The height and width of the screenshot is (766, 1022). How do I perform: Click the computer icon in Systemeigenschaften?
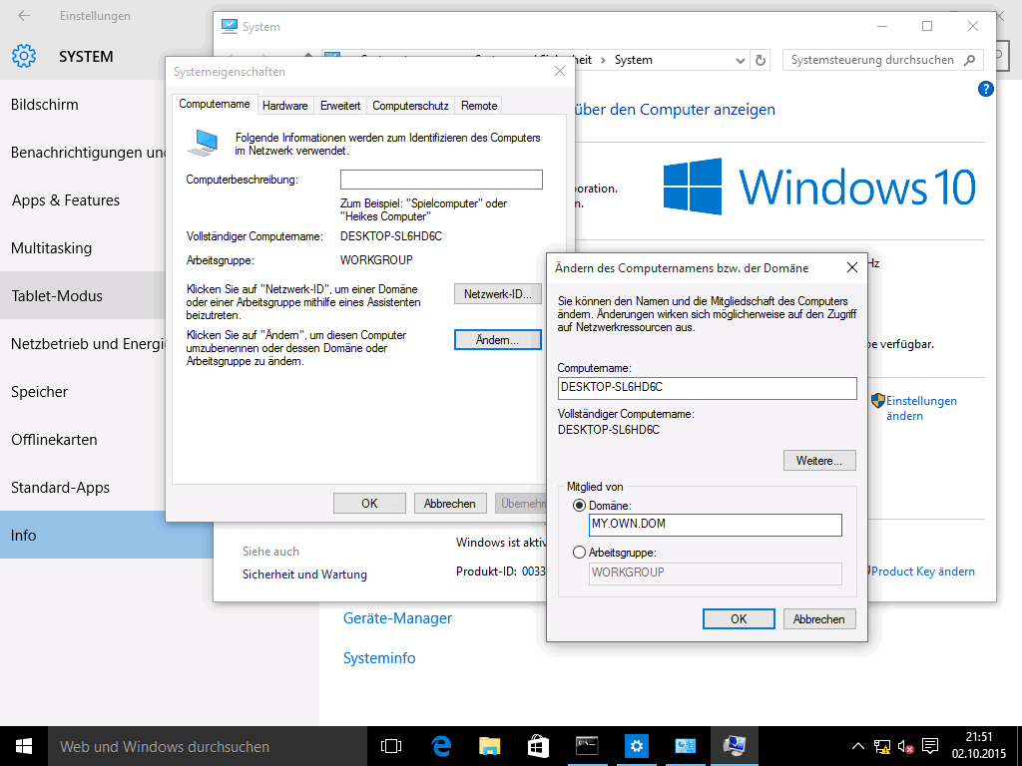click(203, 143)
